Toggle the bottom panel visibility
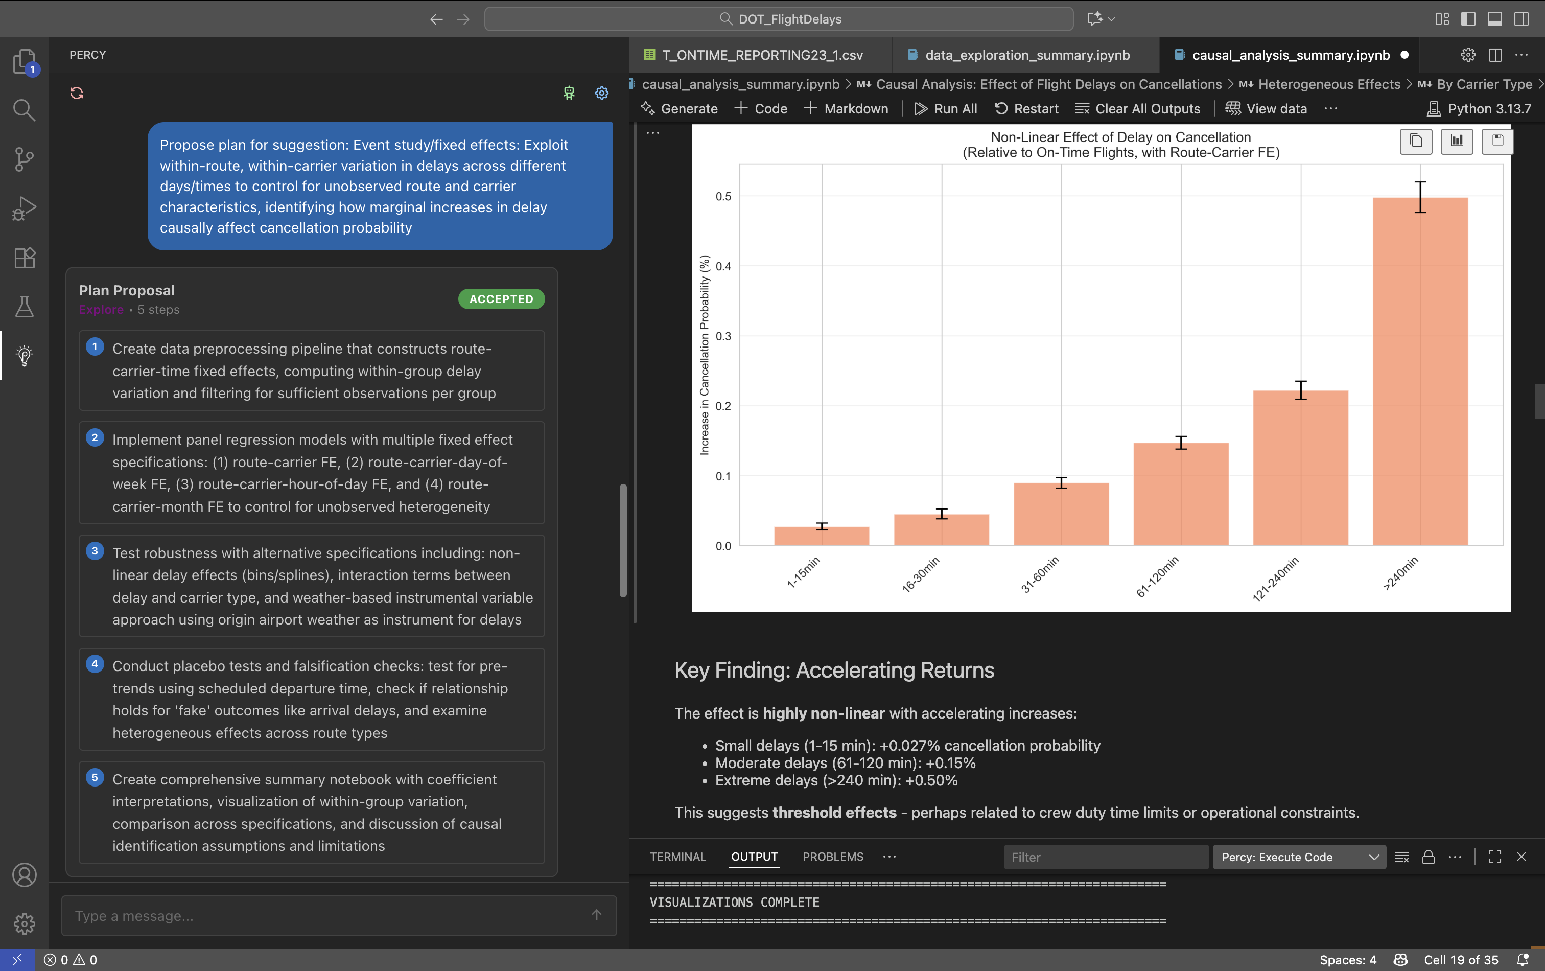 (1494, 18)
